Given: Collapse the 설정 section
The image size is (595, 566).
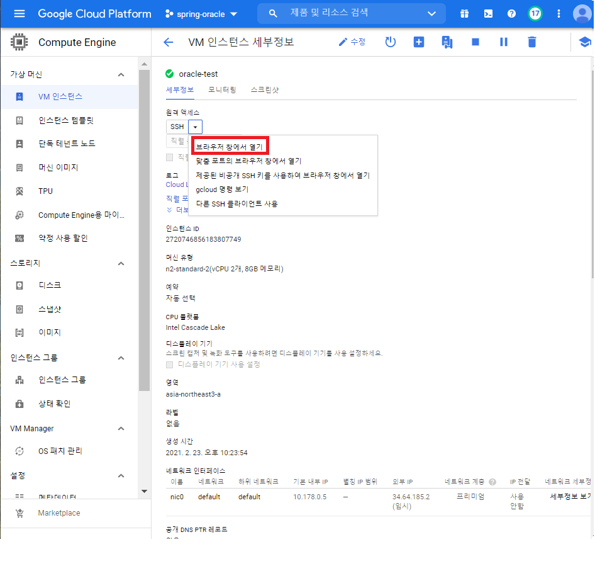Looking at the screenshot, I should tap(121, 475).
